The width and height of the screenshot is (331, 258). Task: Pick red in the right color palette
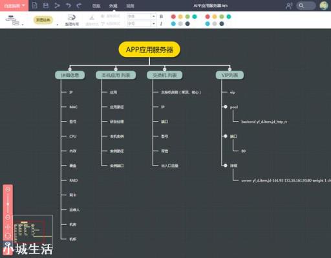pos(208,17)
